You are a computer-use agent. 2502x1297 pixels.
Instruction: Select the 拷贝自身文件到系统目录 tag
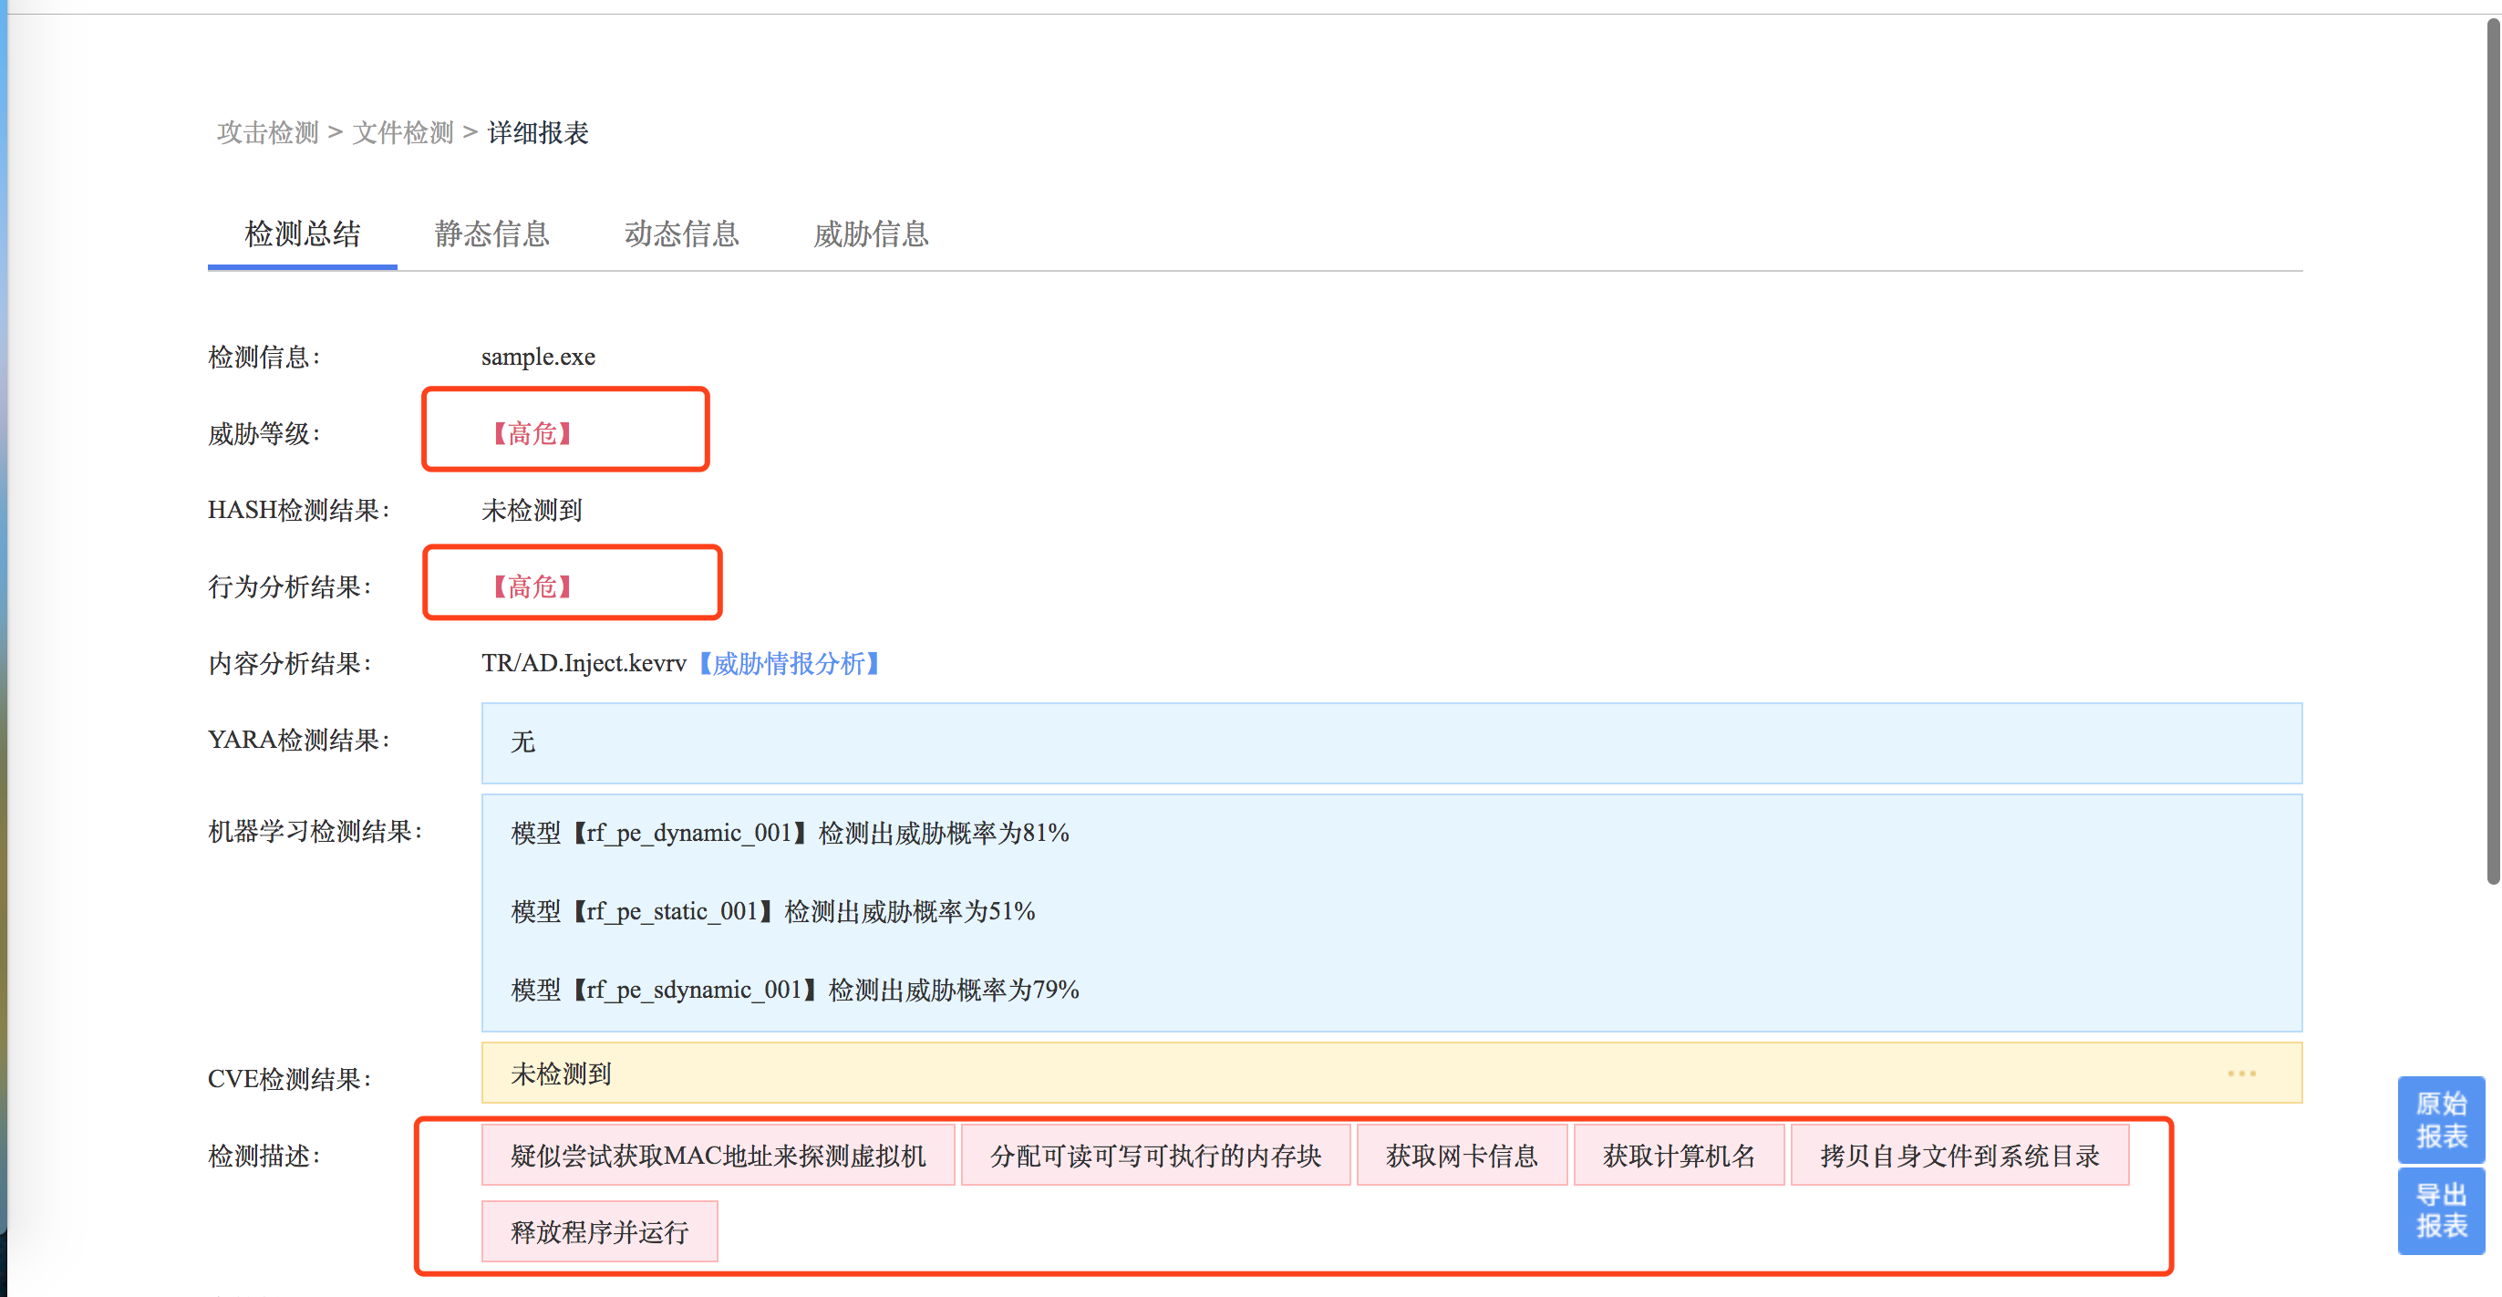(x=1959, y=1155)
